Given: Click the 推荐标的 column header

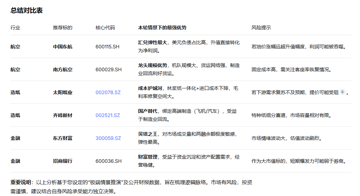Looking at the screenshot, I should click(63, 28).
